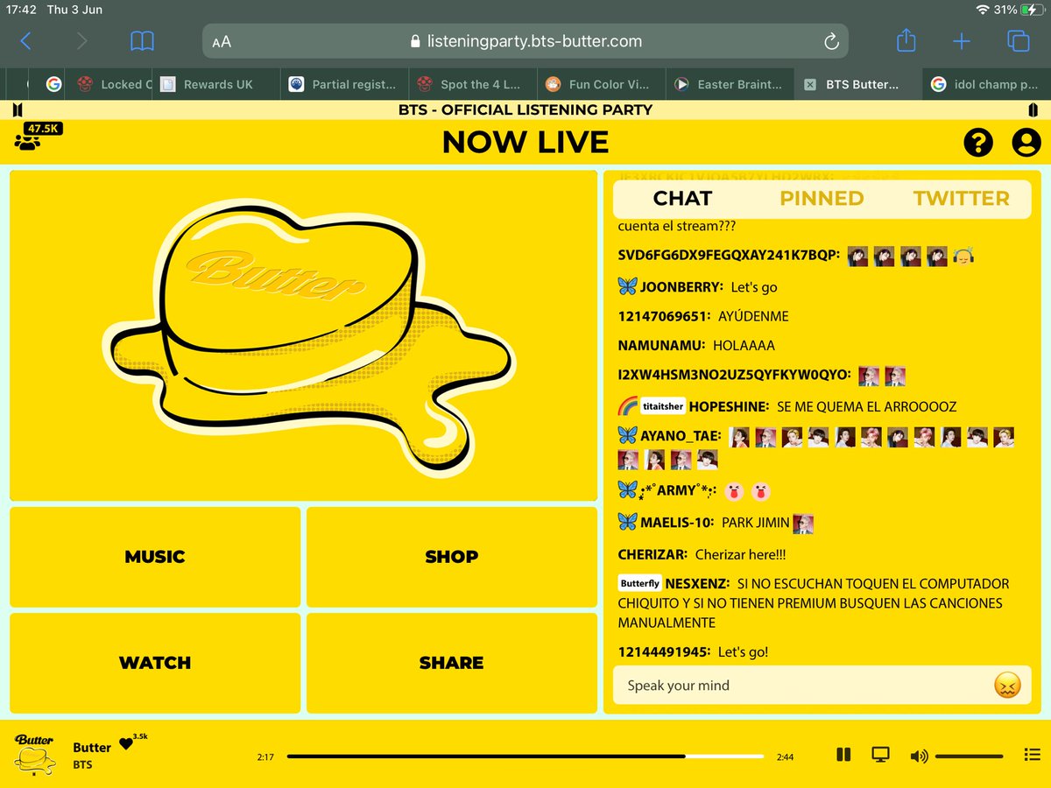Image resolution: width=1051 pixels, height=788 pixels.
Task: Open the user profile icon
Action: [1026, 143]
